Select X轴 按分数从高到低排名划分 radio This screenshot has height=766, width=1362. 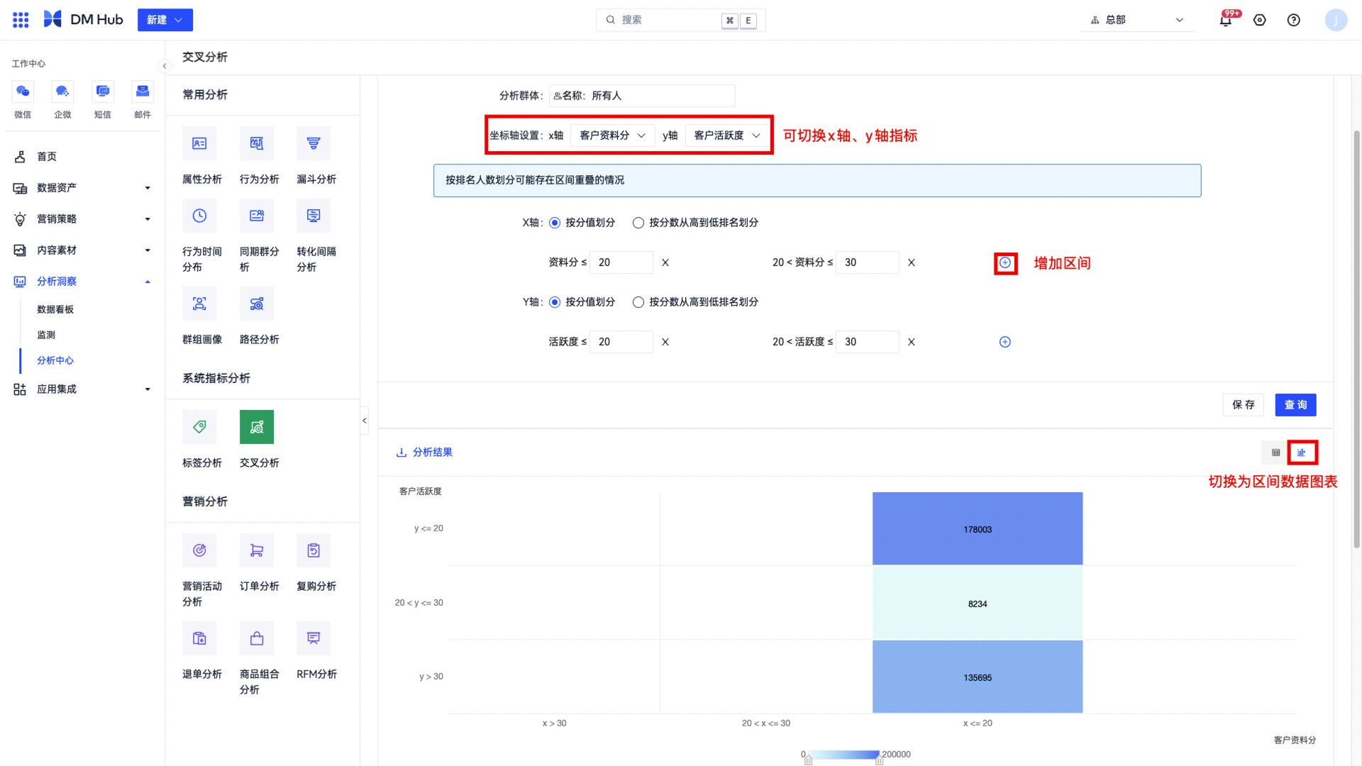pyautogui.click(x=638, y=223)
